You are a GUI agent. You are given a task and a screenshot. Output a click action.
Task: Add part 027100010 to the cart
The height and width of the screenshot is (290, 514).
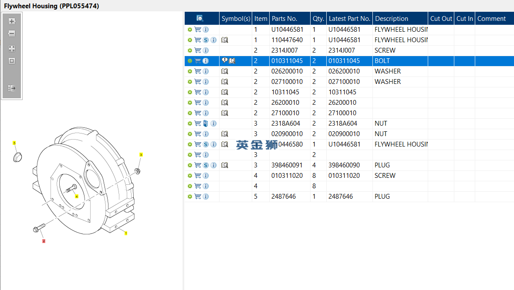pyautogui.click(x=198, y=81)
